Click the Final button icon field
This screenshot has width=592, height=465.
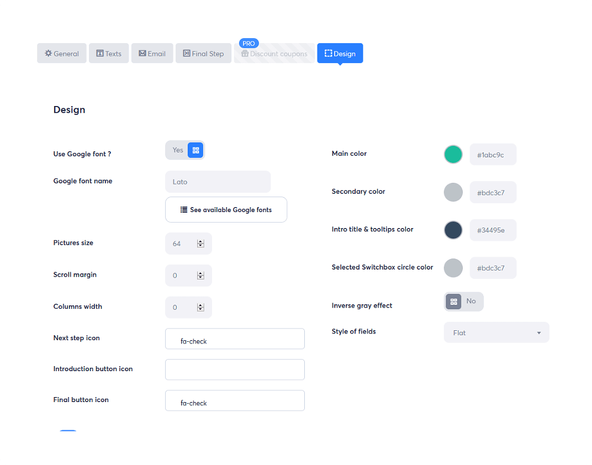pyautogui.click(x=235, y=400)
